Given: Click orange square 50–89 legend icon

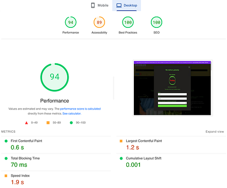Looking at the screenshot, I should (x=48, y=123).
